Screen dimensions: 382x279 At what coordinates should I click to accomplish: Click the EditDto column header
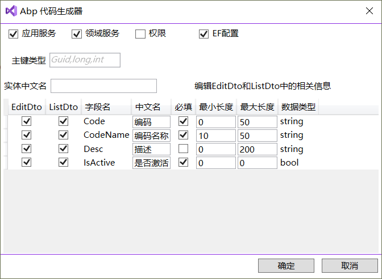tap(27, 107)
